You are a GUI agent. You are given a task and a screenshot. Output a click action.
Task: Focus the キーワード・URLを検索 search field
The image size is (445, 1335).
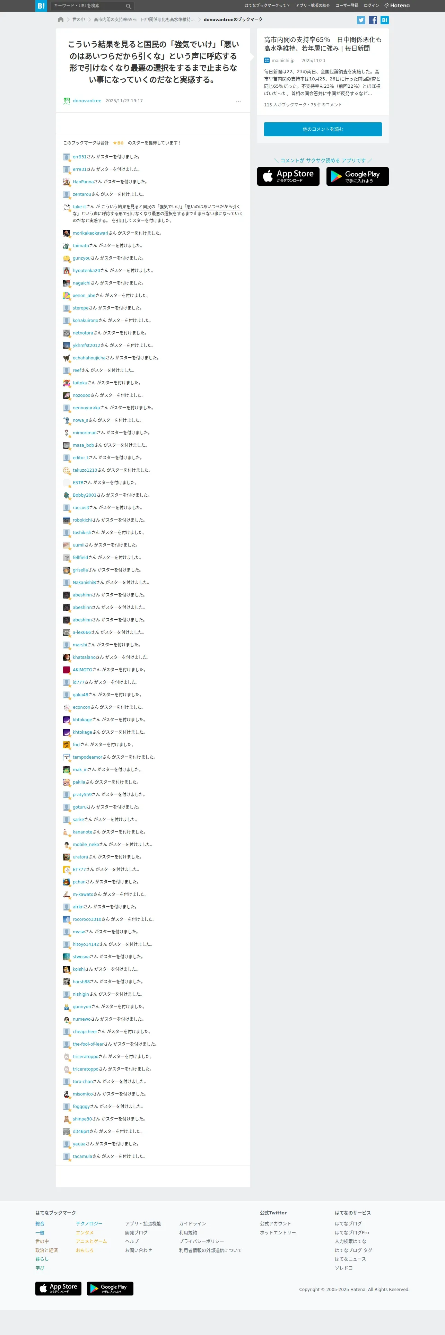tap(88, 6)
